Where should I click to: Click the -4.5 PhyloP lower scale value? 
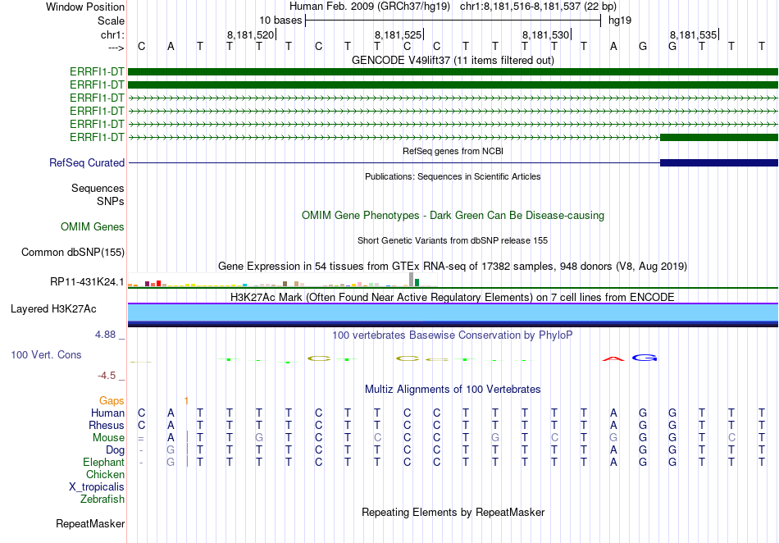(x=107, y=376)
